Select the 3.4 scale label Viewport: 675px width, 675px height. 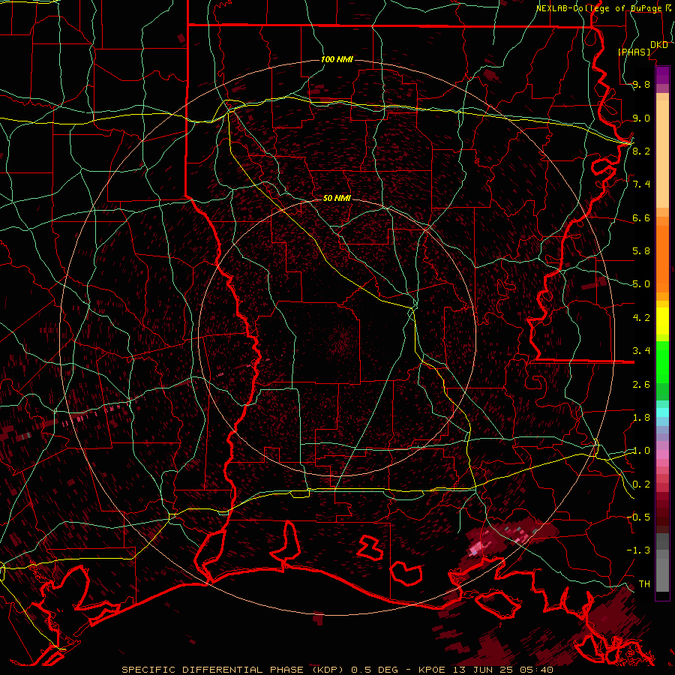(641, 351)
